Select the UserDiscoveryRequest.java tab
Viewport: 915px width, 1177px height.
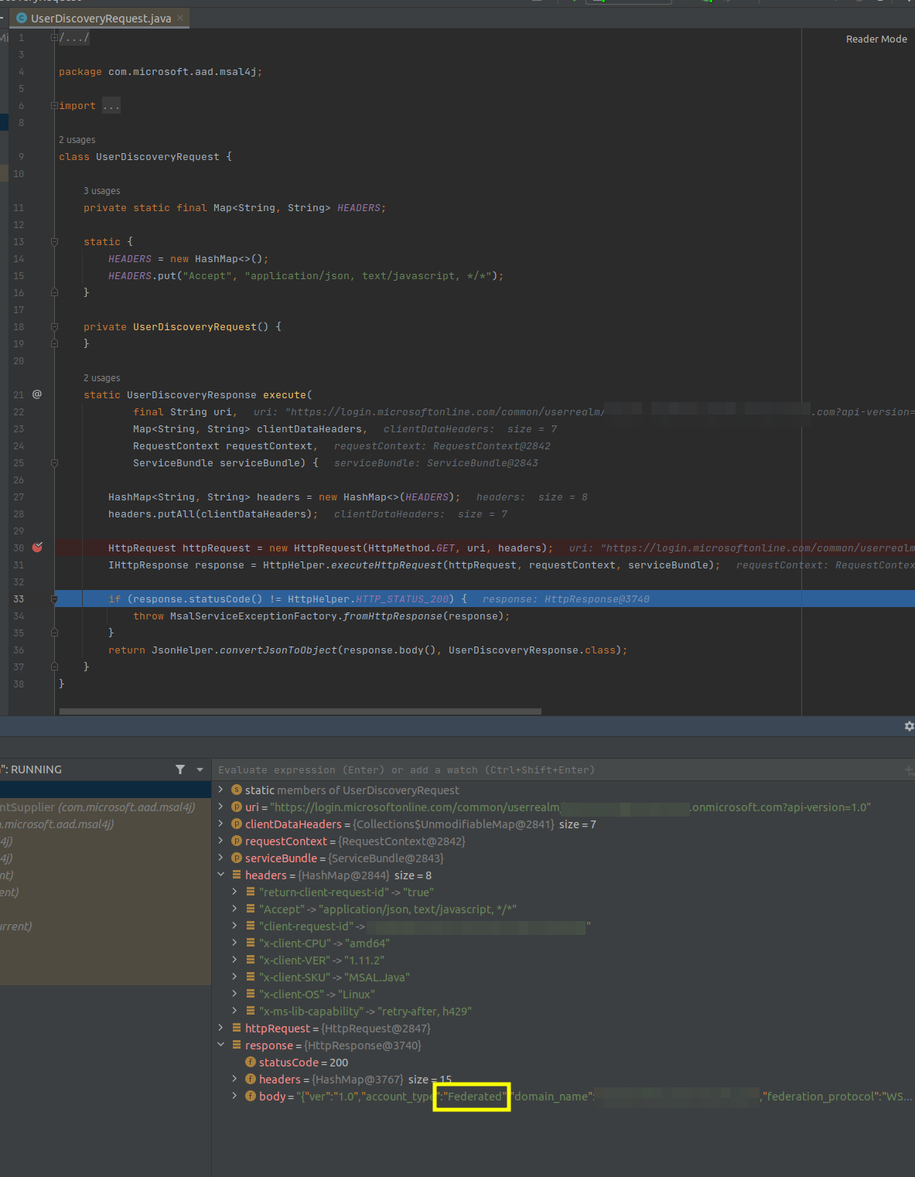click(99, 17)
